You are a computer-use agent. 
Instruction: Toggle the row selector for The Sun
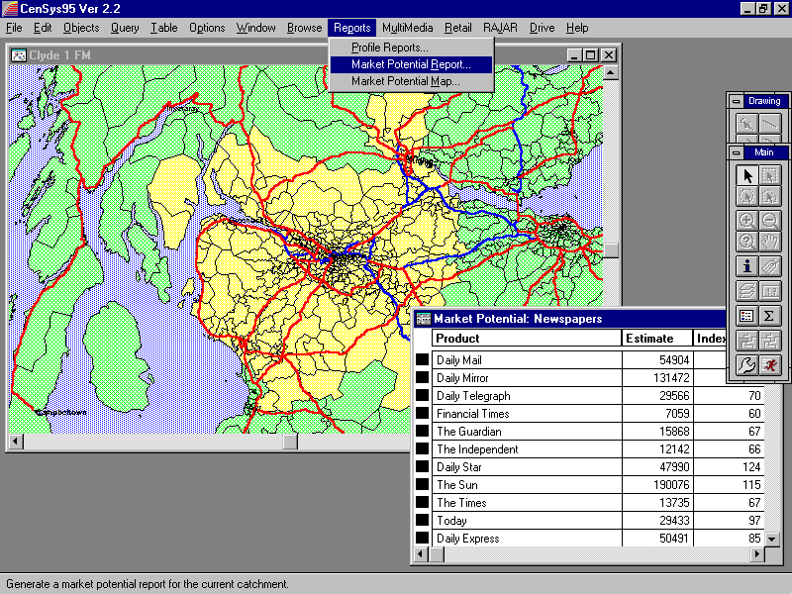pos(422,485)
